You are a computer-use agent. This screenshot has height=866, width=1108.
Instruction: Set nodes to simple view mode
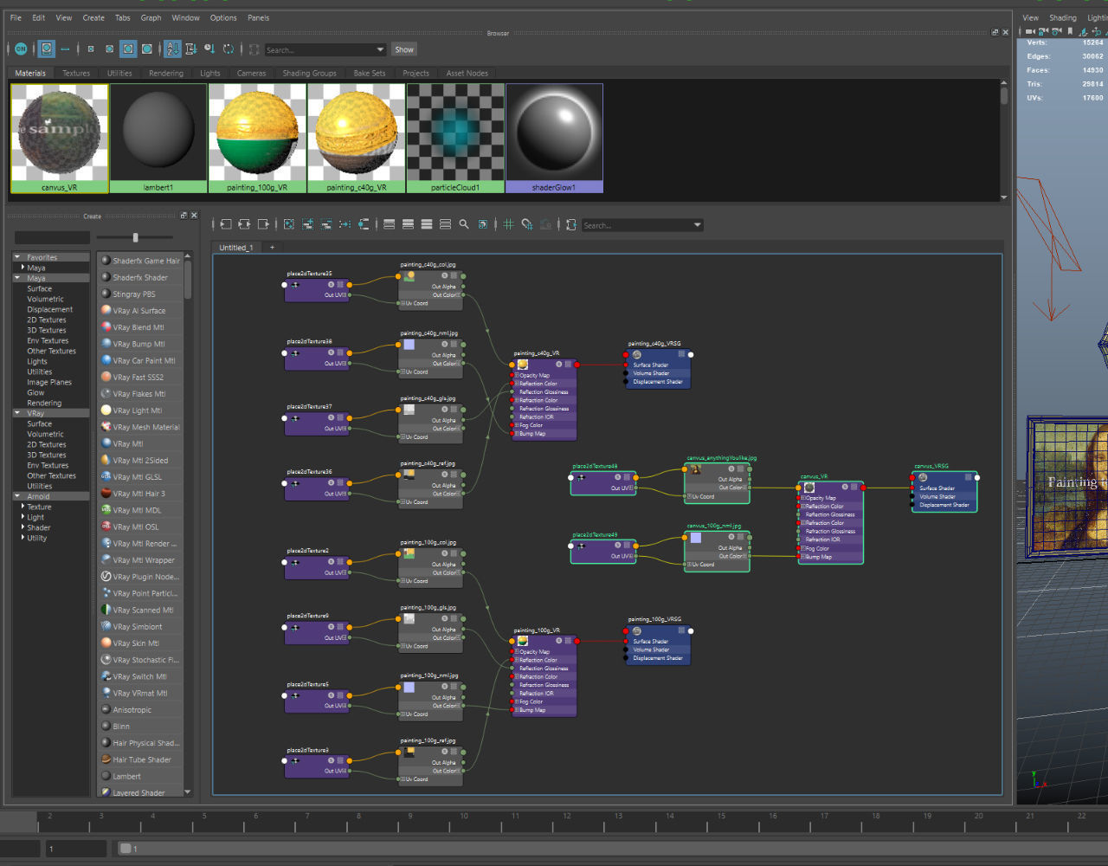tap(390, 224)
